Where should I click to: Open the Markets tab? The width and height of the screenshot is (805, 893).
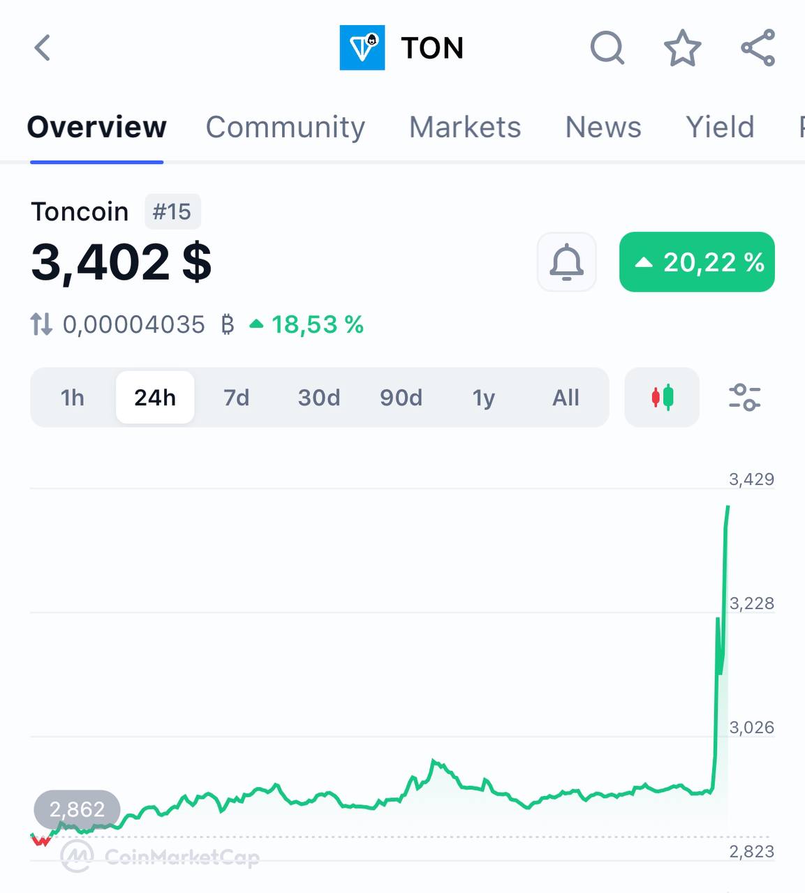[465, 127]
